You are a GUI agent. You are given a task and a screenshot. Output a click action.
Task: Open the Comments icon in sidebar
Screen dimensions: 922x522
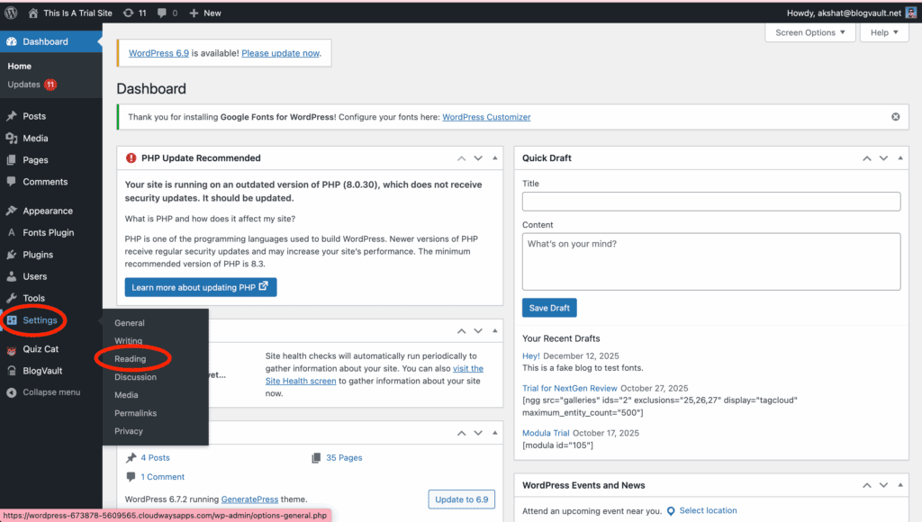click(11, 182)
